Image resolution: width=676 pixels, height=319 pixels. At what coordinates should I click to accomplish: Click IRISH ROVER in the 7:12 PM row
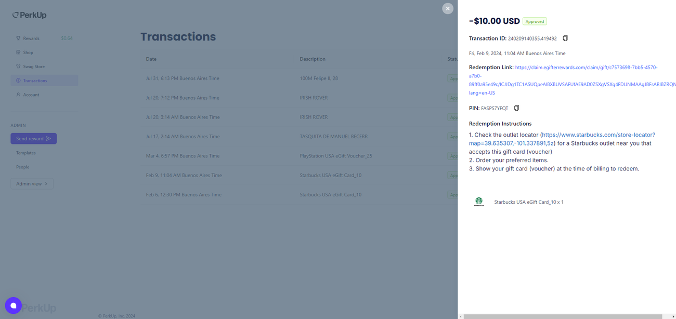tap(314, 98)
